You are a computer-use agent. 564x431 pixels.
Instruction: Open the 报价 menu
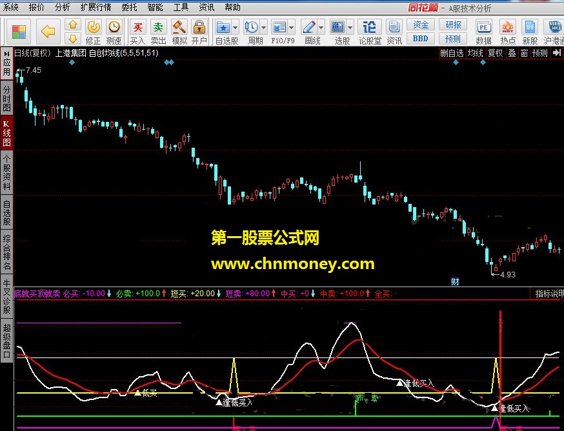point(36,7)
